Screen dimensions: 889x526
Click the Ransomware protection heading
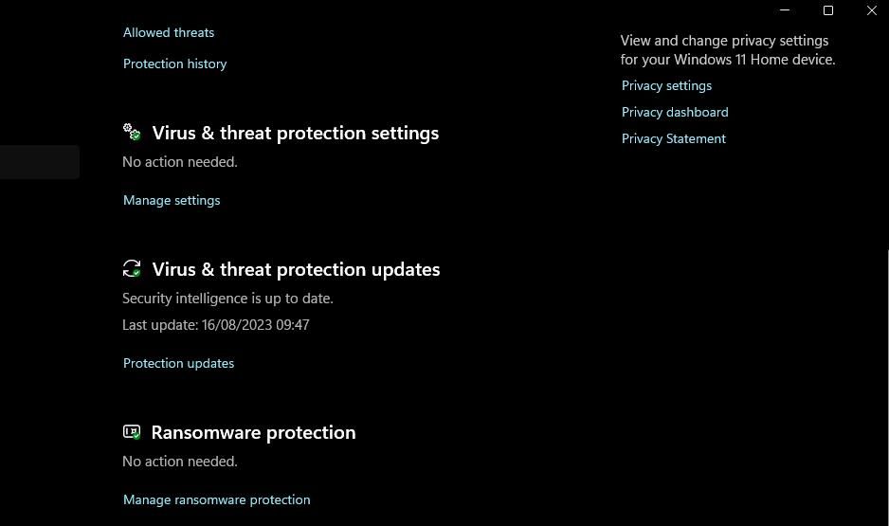[x=253, y=432]
